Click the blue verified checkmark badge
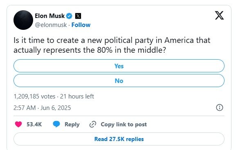This screenshot has height=150, width=238. coord(69,16)
